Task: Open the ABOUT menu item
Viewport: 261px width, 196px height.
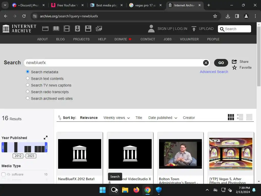Action: point(43,39)
